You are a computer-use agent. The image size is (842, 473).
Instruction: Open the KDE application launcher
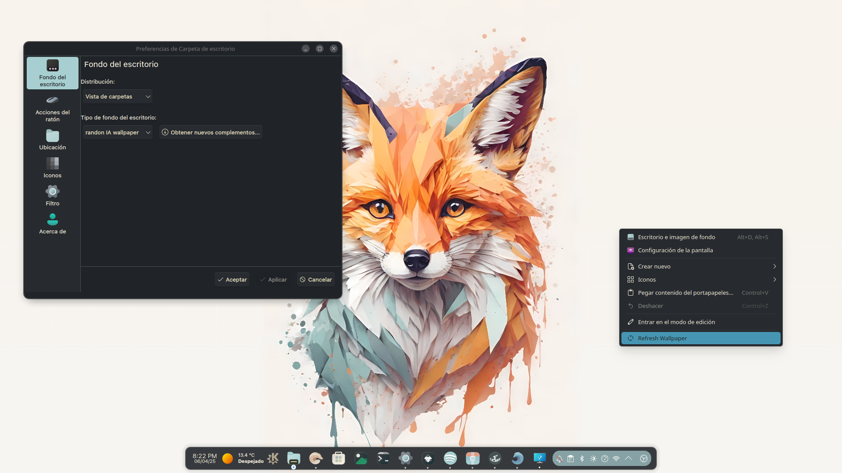pyautogui.click(x=273, y=459)
